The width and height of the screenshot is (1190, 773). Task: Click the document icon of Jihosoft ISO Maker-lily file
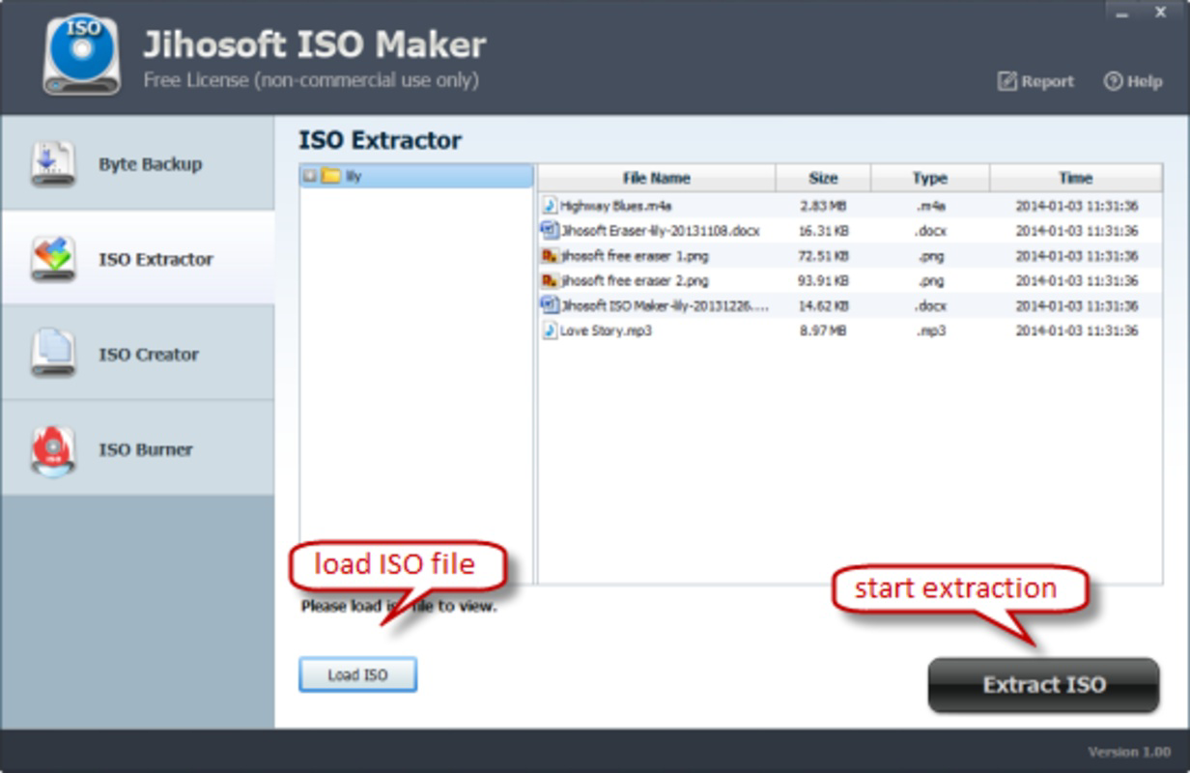coord(550,305)
